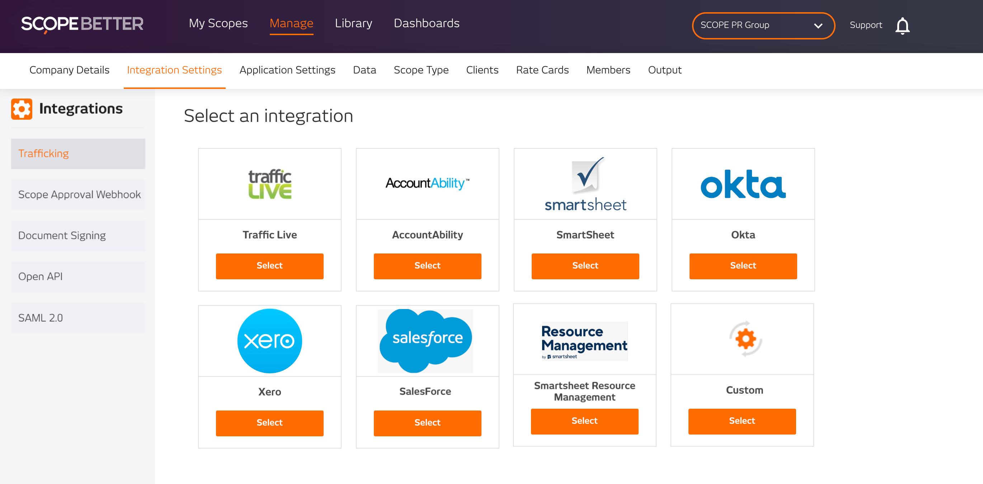This screenshot has width=983, height=484.
Task: Click the Smartsheet Resource Management logo
Action: (584, 341)
